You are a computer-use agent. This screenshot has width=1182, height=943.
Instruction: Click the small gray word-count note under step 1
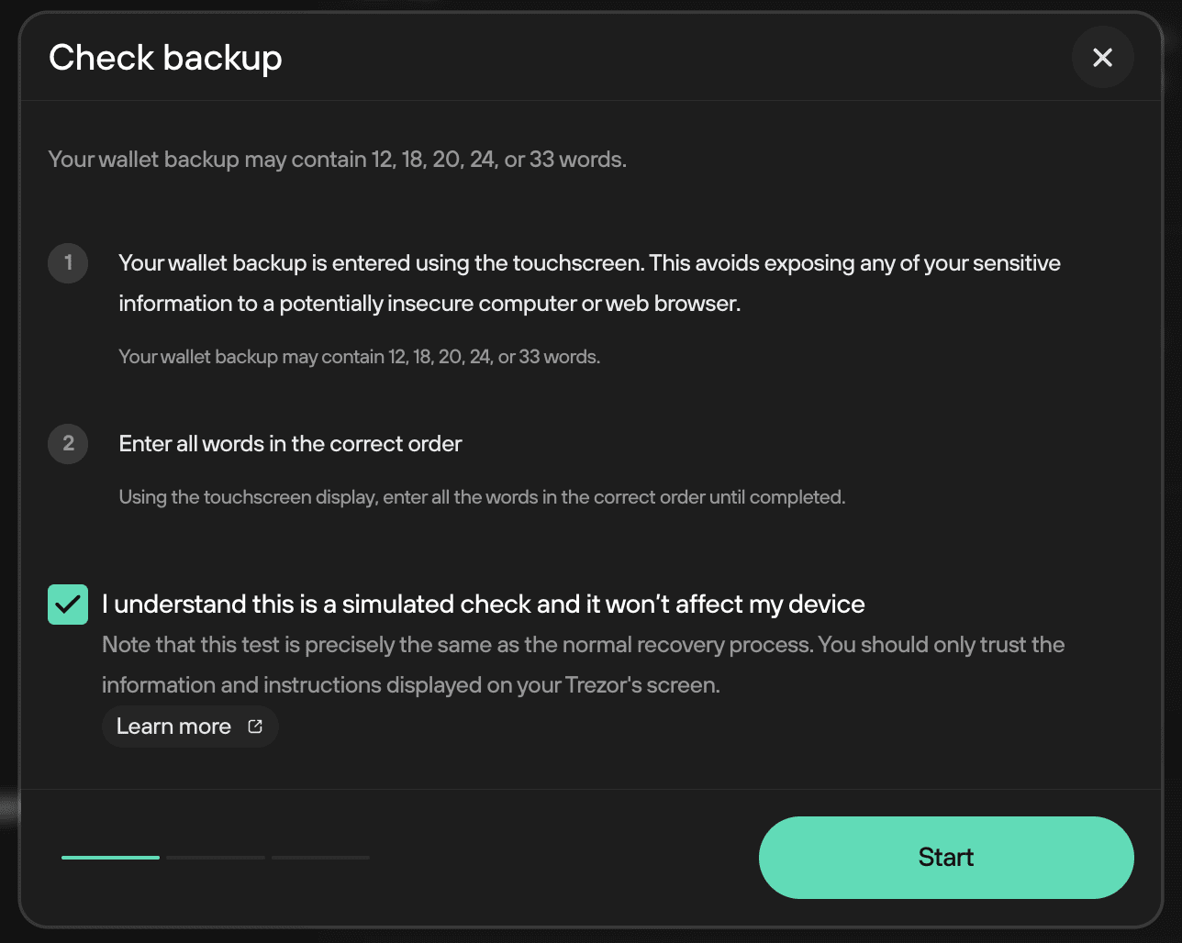click(x=360, y=357)
